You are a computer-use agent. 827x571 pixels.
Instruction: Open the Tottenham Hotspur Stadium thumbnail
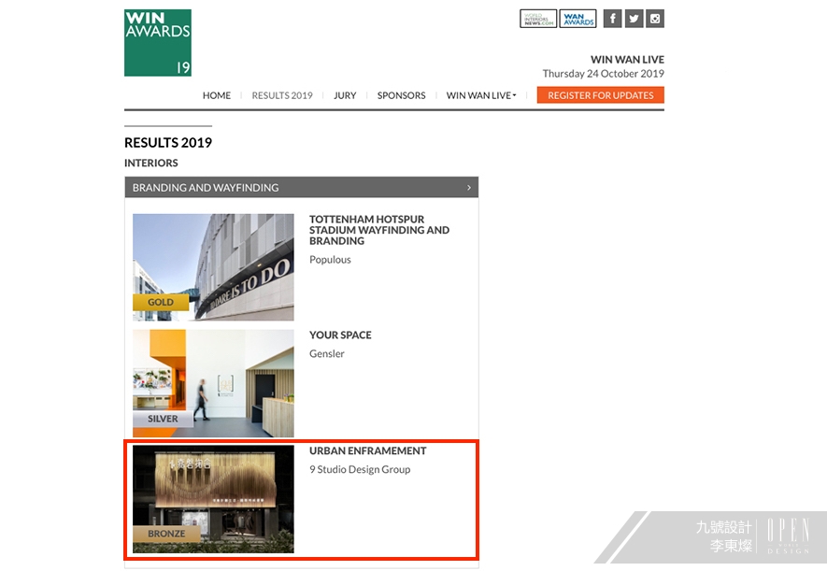coord(213,267)
